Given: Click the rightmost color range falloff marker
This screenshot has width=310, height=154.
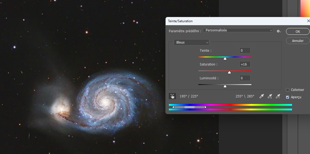Looking at the screenshot, I should click(x=205, y=107).
